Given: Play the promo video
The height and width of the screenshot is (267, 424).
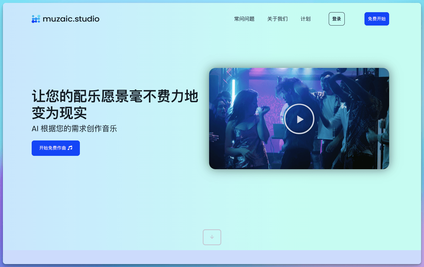Looking at the screenshot, I should coord(299,119).
